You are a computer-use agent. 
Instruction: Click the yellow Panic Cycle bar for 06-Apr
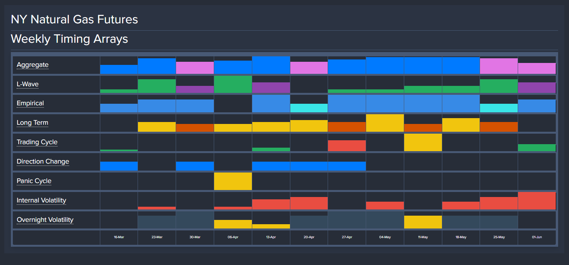tap(233, 181)
